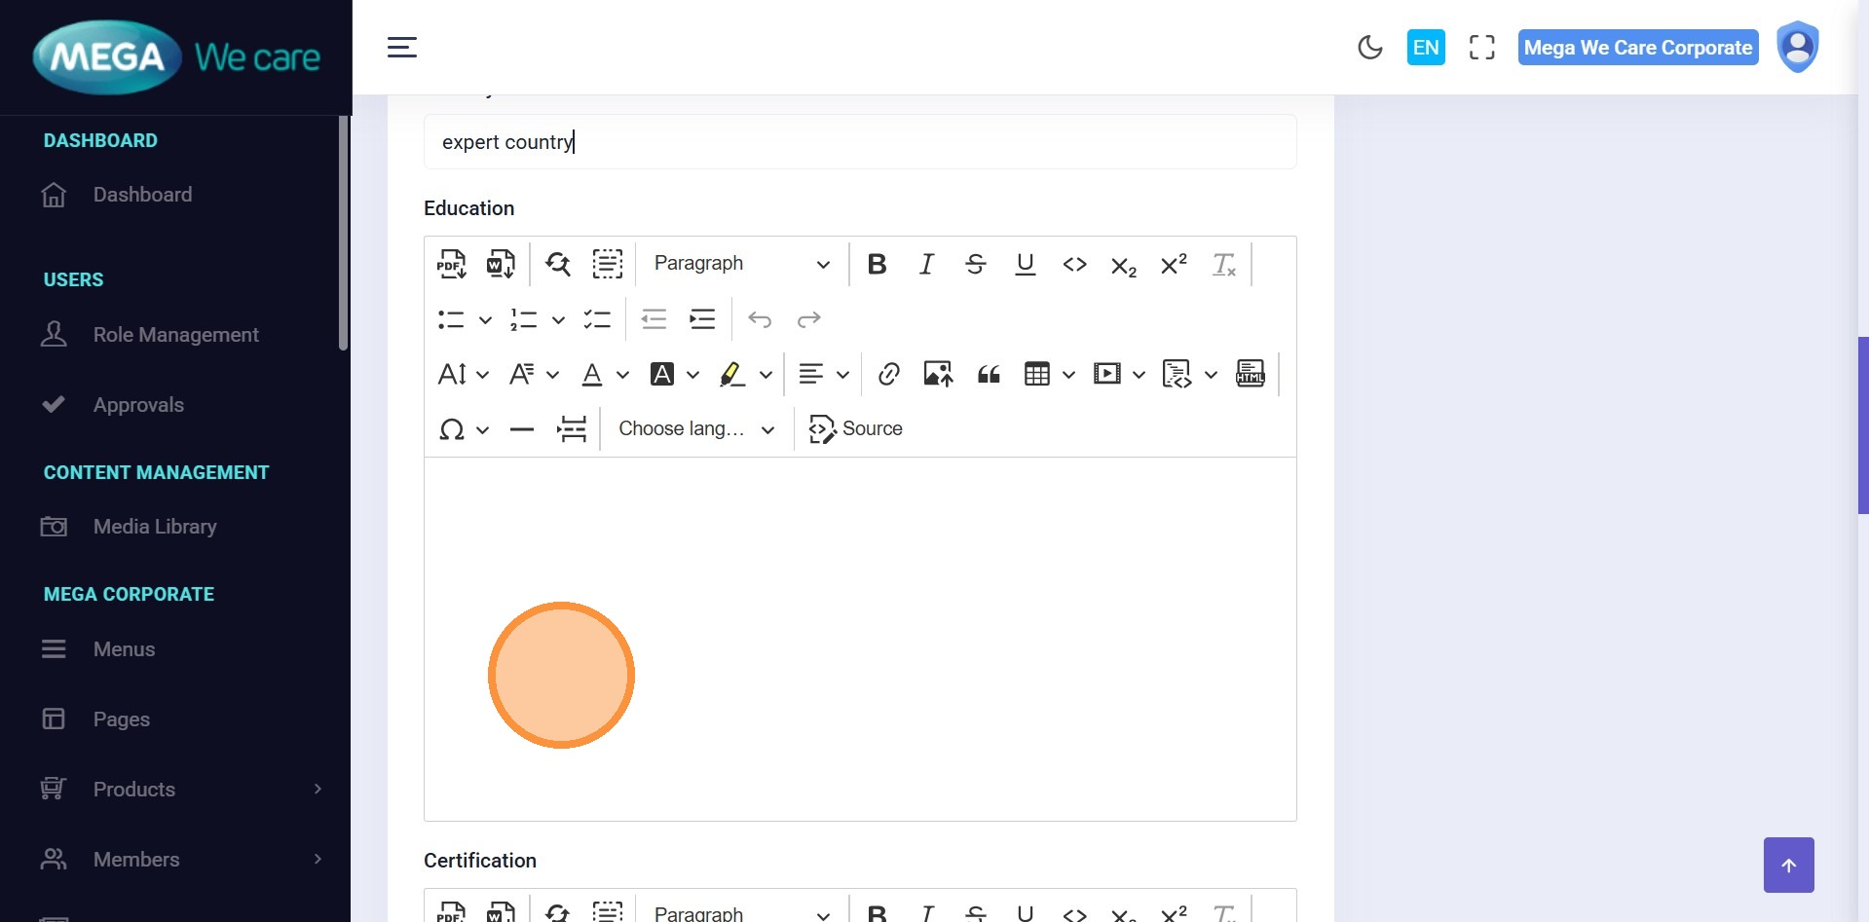1869x922 pixels.
Task: Open the Paragraph heading dropdown
Action: (x=741, y=264)
